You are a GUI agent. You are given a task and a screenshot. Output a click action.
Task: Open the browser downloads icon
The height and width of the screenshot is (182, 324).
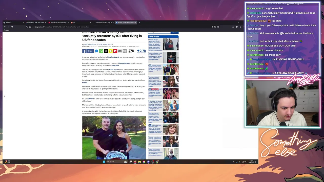[x=233, y=27]
